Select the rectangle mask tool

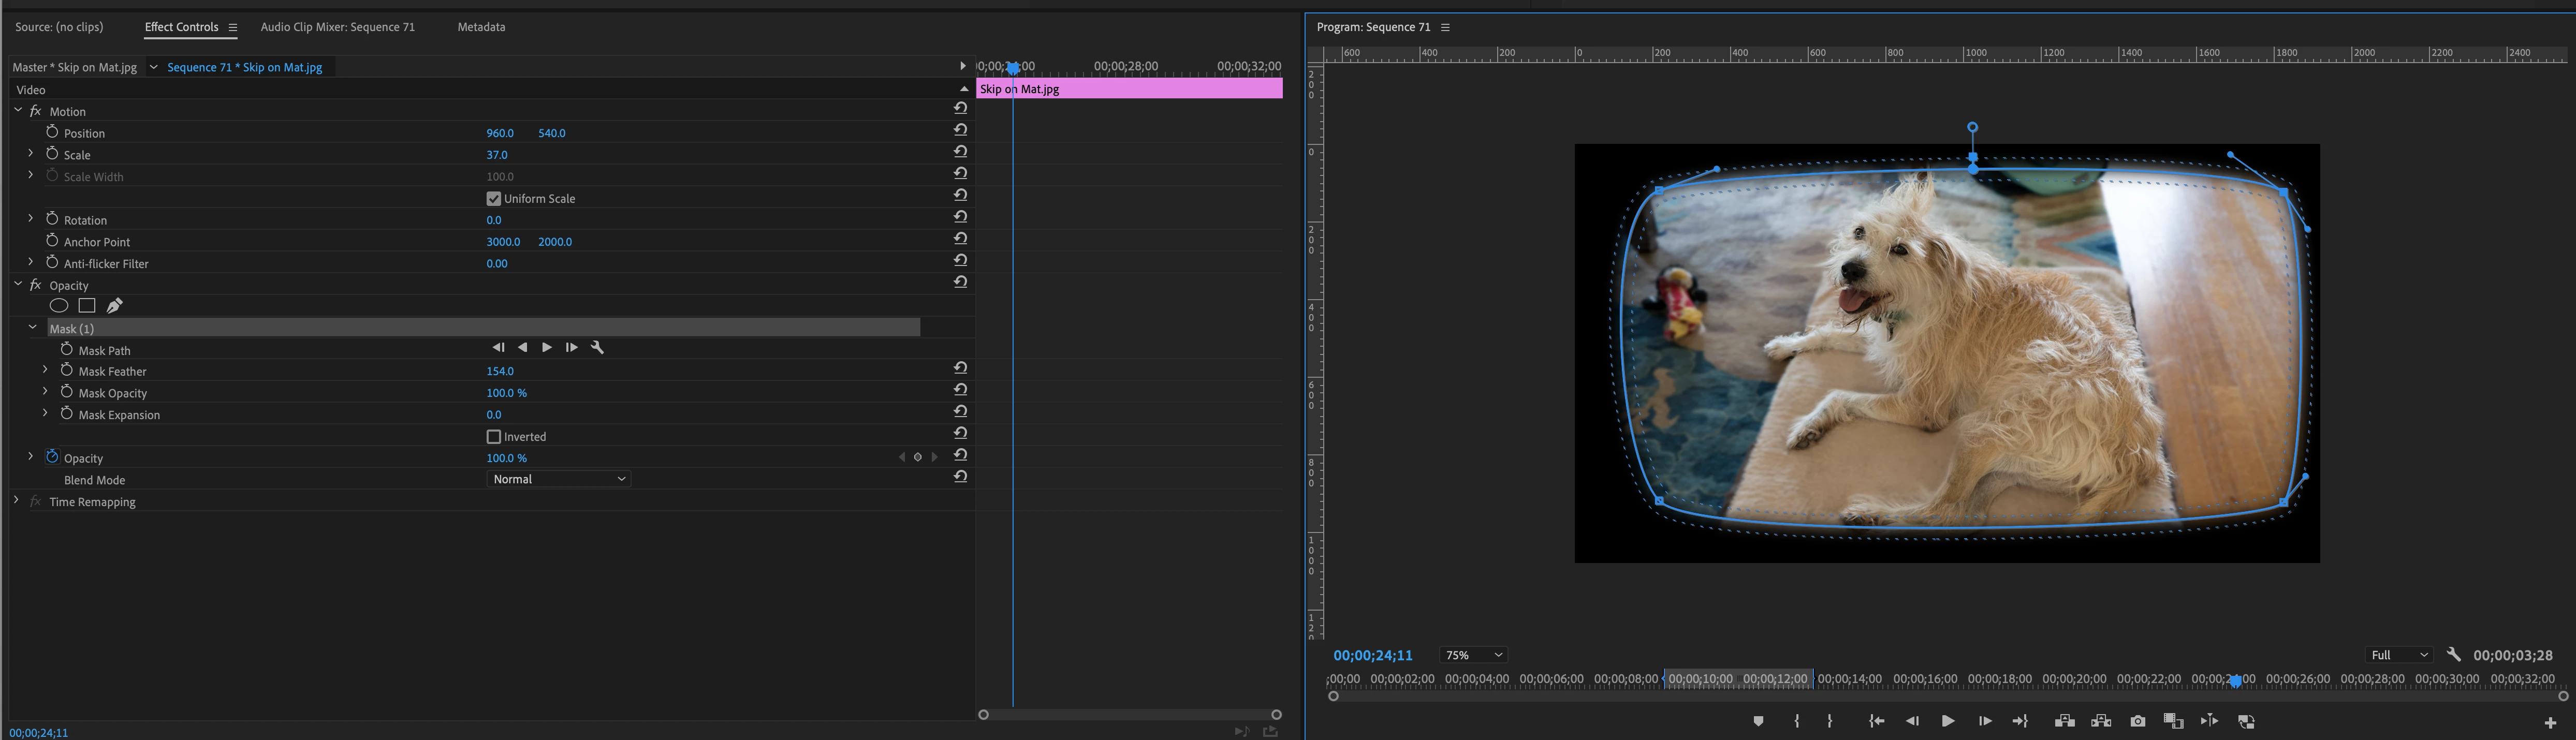click(x=87, y=306)
